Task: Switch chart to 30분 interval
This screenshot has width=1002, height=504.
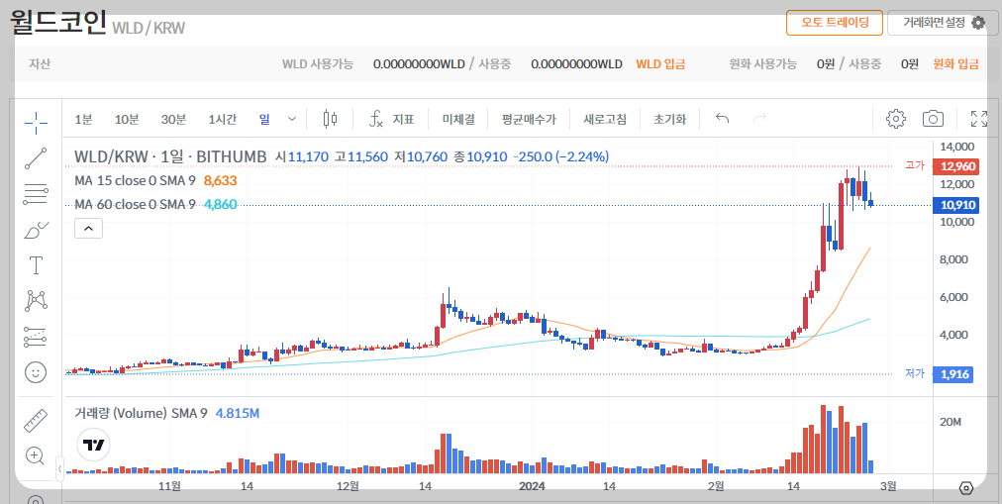Action: pyautogui.click(x=173, y=119)
